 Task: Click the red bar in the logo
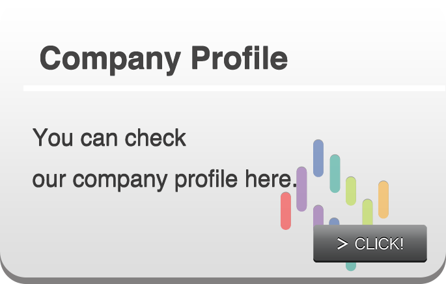[286, 211]
